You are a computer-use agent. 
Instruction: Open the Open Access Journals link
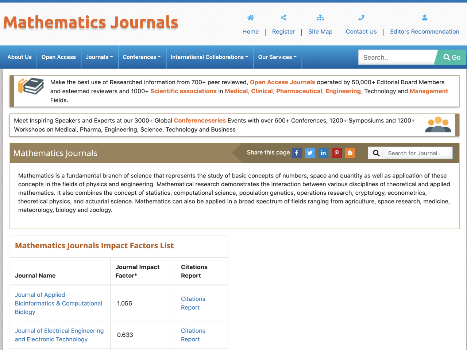click(x=282, y=82)
